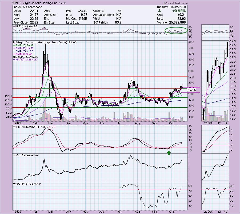The width and height of the screenshot is (240, 214).
Task: Click the 12.5 price axis label
Action: (x=191, y=111)
